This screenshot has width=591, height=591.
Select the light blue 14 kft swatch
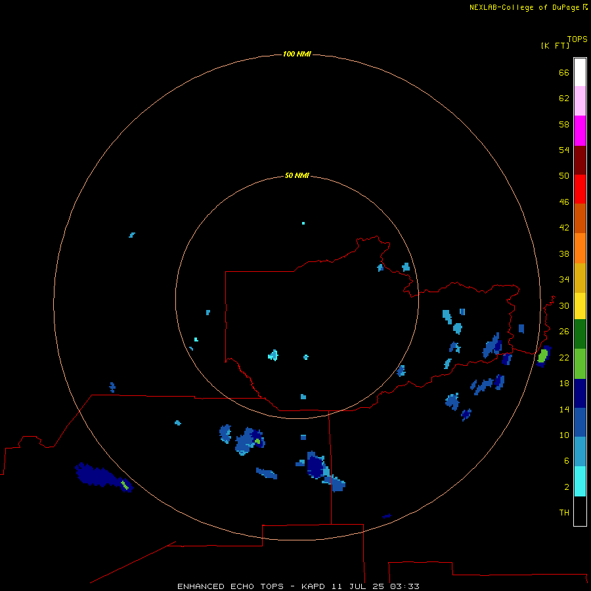(x=580, y=452)
